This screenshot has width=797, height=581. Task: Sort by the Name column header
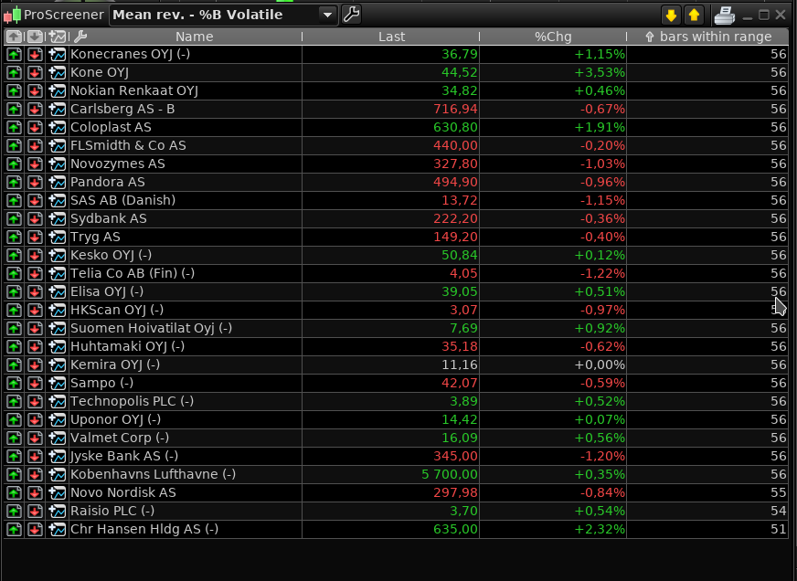(194, 37)
